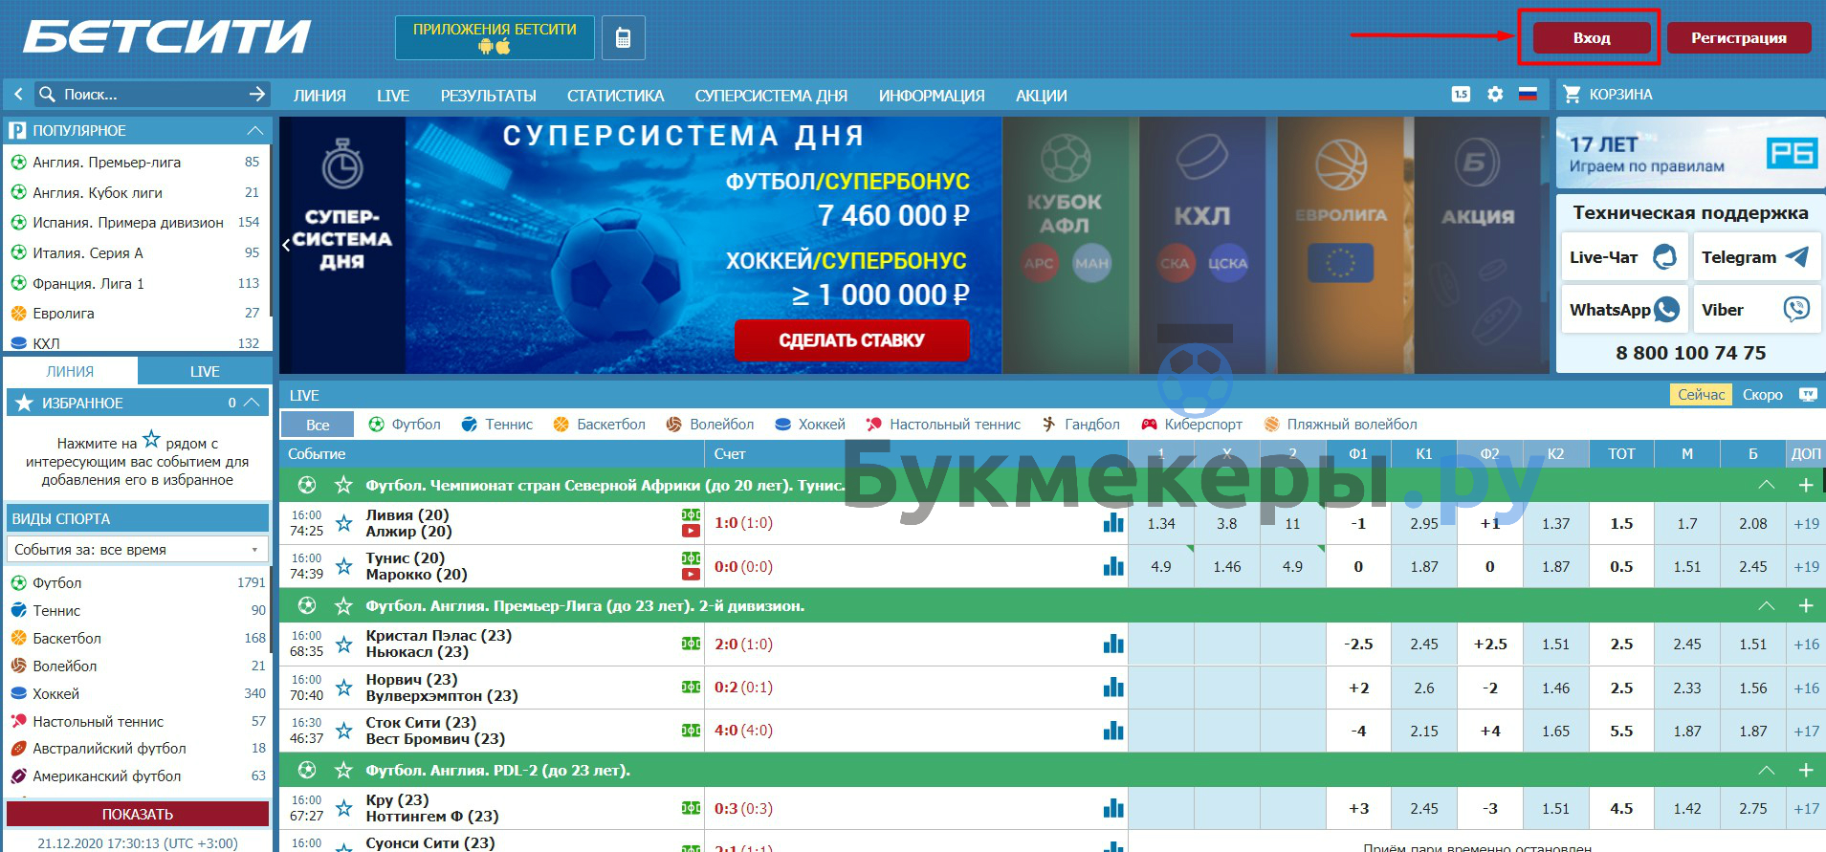The height and width of the screenshot is (852, 1826).
Task: Favorite the Сток Сити vs Вест Бромвич star
Action: 343,731
